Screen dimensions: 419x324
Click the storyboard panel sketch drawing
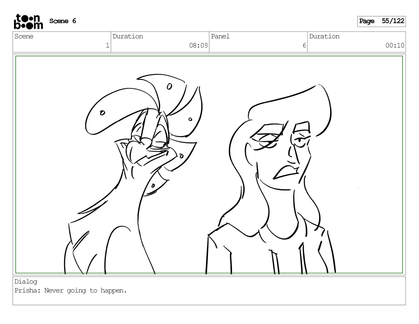[x=209, y=165]
